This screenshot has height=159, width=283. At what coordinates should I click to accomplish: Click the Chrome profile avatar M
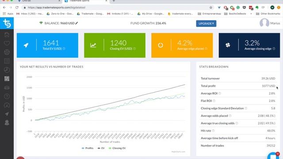click(x=272, y=8)
